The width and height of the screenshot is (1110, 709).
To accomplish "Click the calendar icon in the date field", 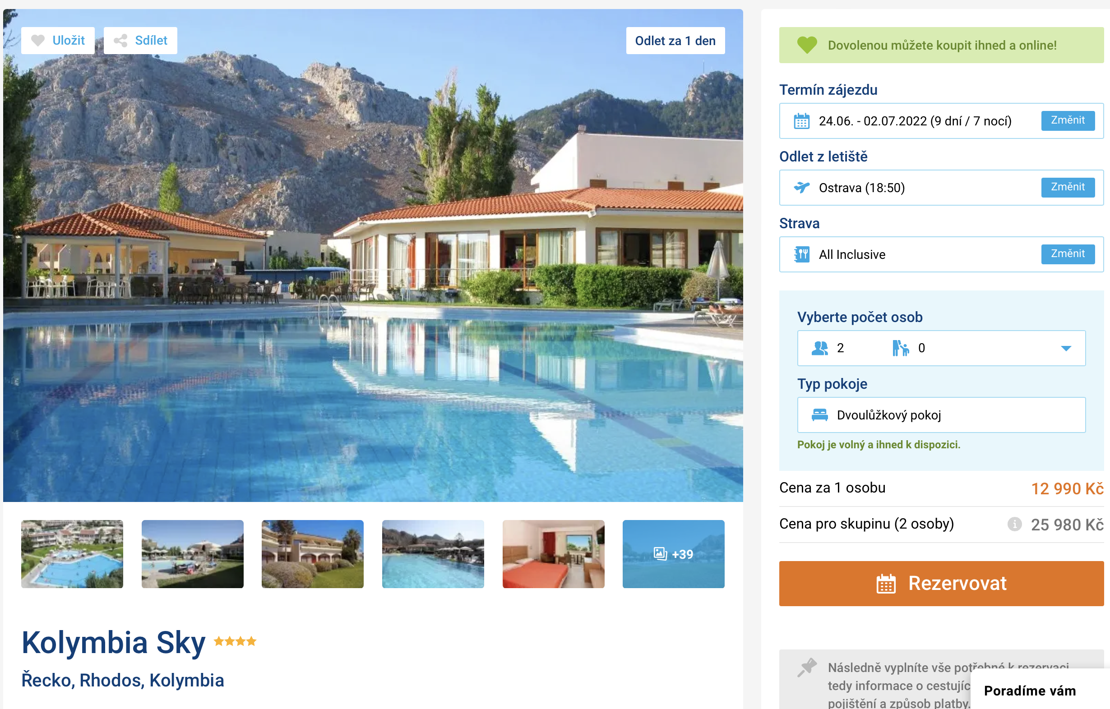I will click(801, 121).
